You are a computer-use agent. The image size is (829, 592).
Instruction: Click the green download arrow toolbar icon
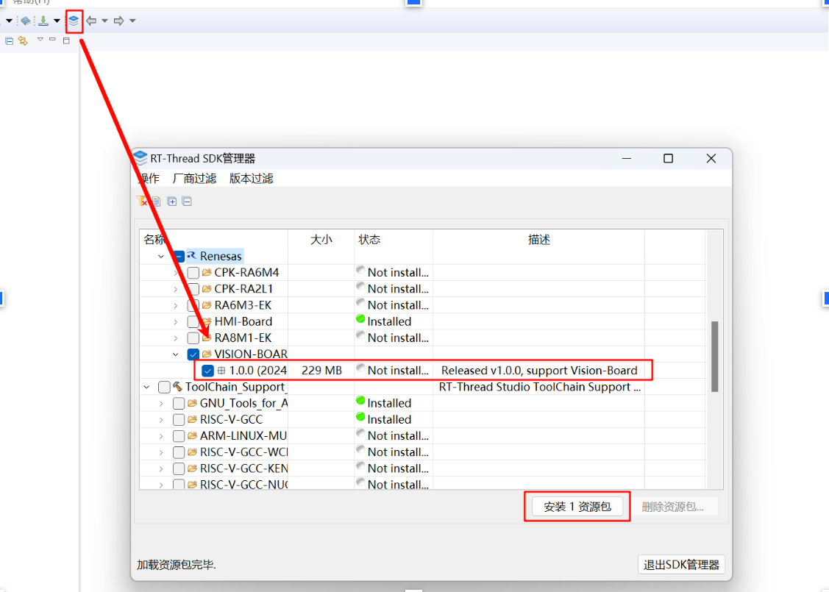43,21
